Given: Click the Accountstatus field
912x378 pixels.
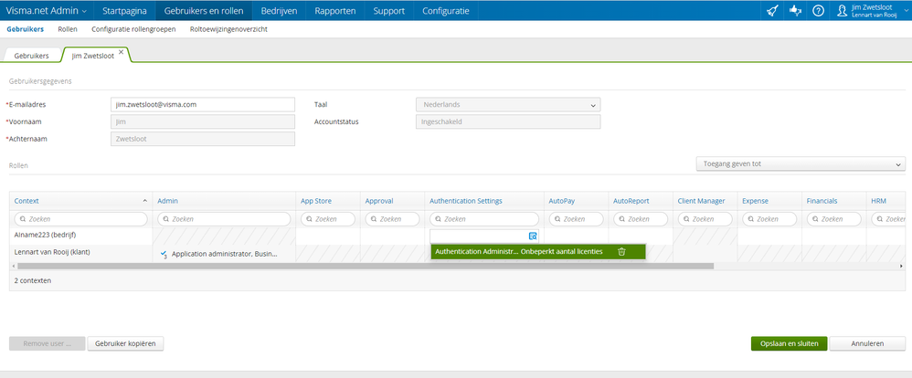Looking at the screenshot, I should pyautogui.click(x=508, y=122).
